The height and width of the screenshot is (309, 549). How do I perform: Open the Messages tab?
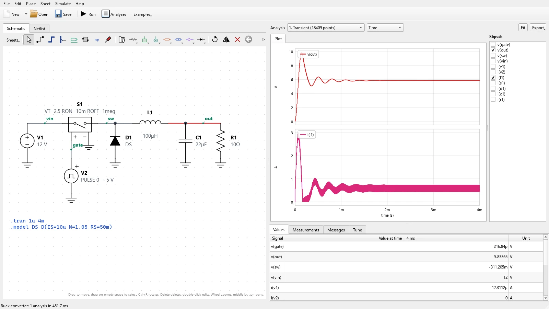[x=336, y=230]
